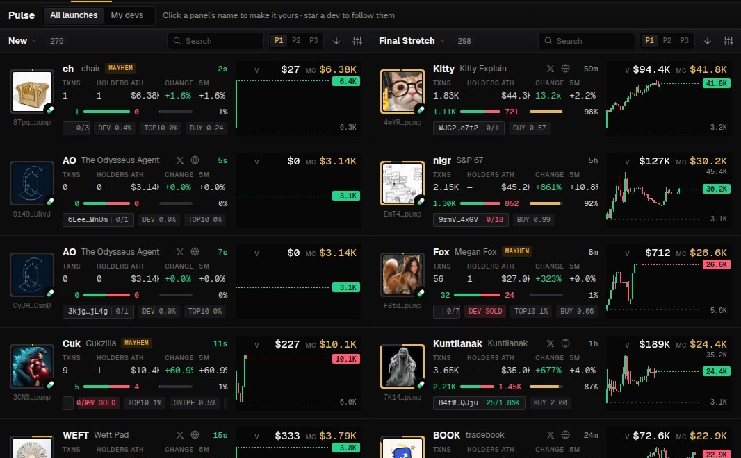Select P1 preset in Final Stretch panel
This screenshot has width=741, height=458.
pos(650,40)
